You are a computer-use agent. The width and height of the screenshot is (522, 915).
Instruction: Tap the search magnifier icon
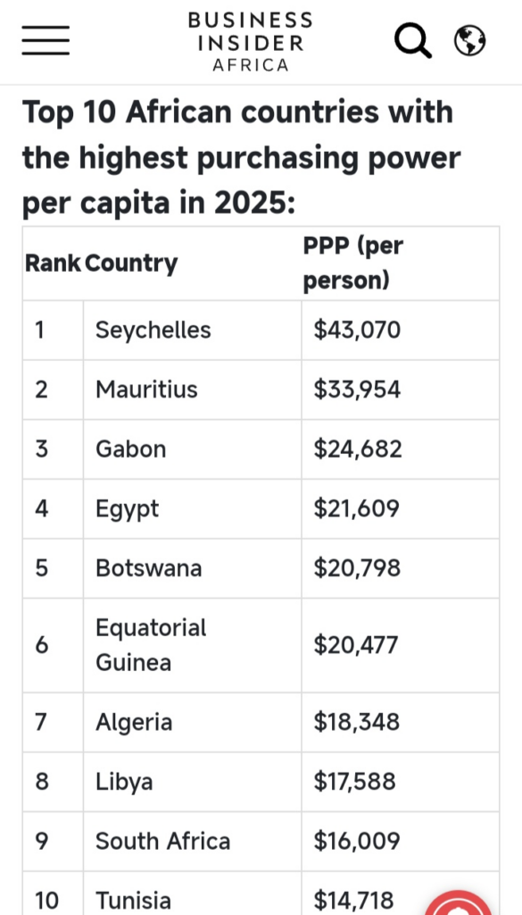click(x=413, y=41)
